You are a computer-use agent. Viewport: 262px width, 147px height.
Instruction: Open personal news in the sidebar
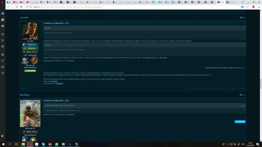(x=3, y=67)
